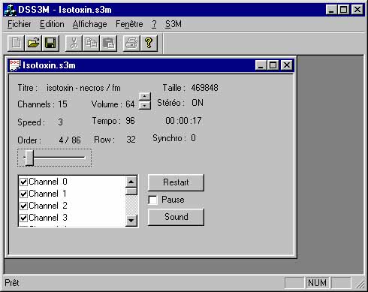Screen dimensions: 368x292
Task: Enable the Pause checkbox
Action: (152, 200)
